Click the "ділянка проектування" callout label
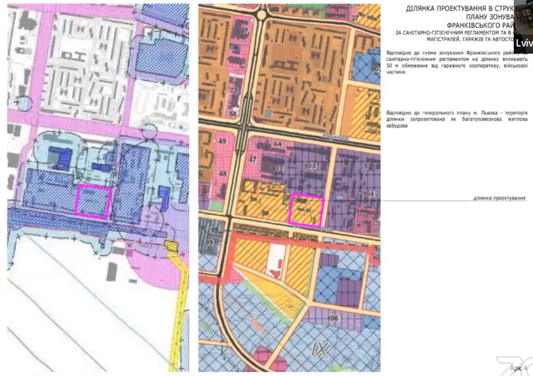The height and width of the screenshot is (376, 533). pos(499,198)
